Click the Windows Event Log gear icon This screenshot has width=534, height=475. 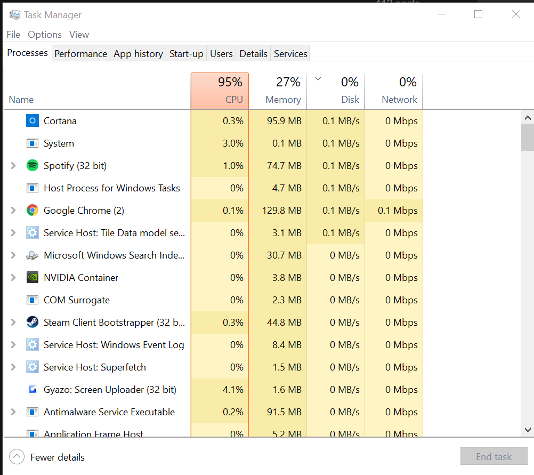pyautogui.click(x=33, y=345)
